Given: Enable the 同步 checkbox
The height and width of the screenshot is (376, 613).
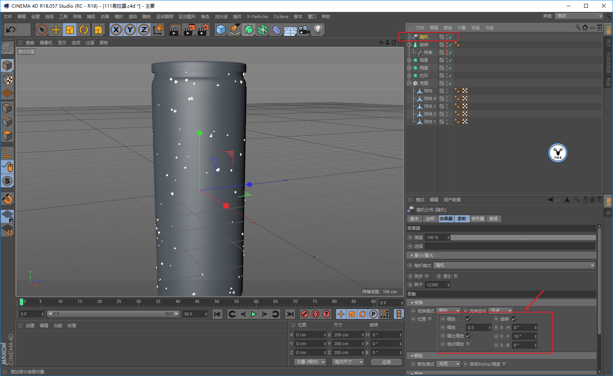Looking at the screenshot, I should pyautogui.click(x=427, y=276).
